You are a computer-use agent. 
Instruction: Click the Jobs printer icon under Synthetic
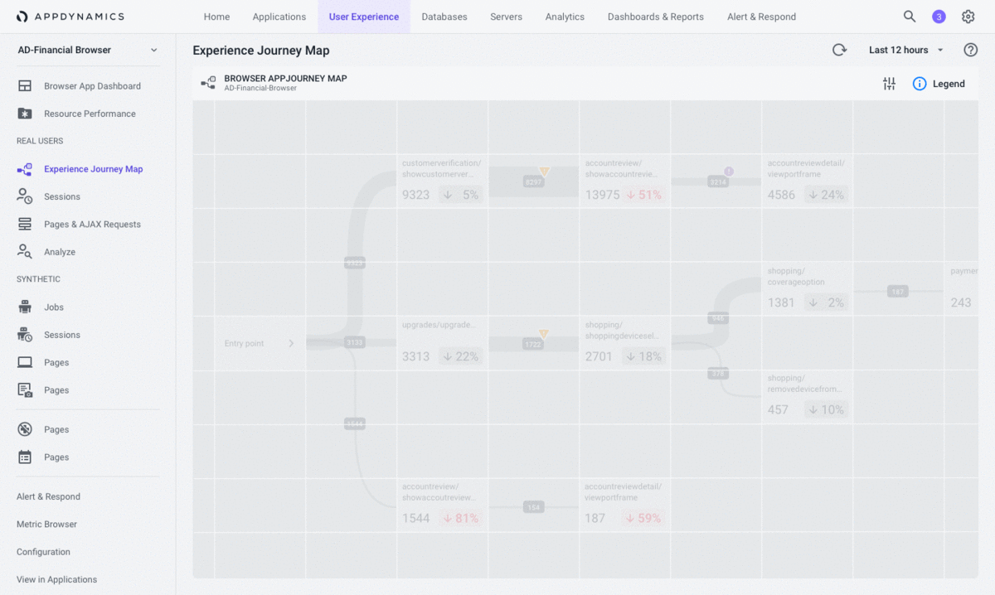pyautogui.click(x=27, y=307)
